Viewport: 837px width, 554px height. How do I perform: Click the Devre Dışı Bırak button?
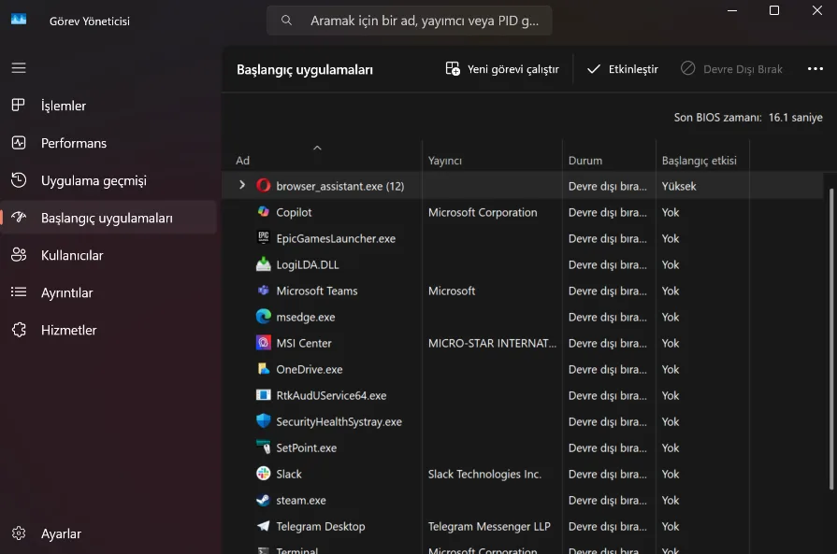point(731,69)
